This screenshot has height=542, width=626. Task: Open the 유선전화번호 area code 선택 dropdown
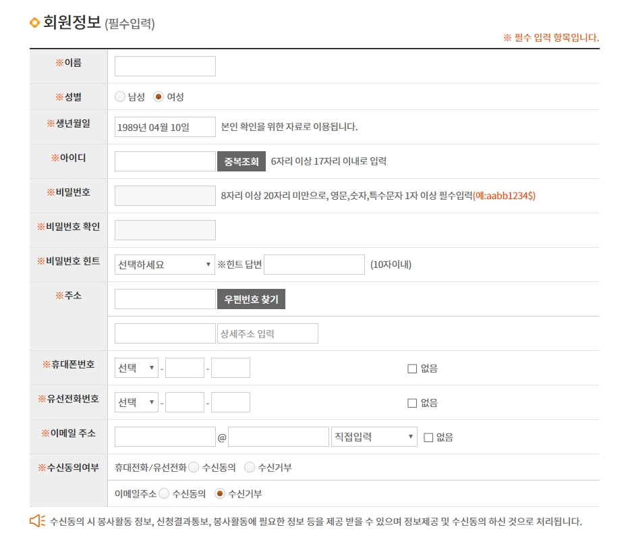tap(136, 402)
